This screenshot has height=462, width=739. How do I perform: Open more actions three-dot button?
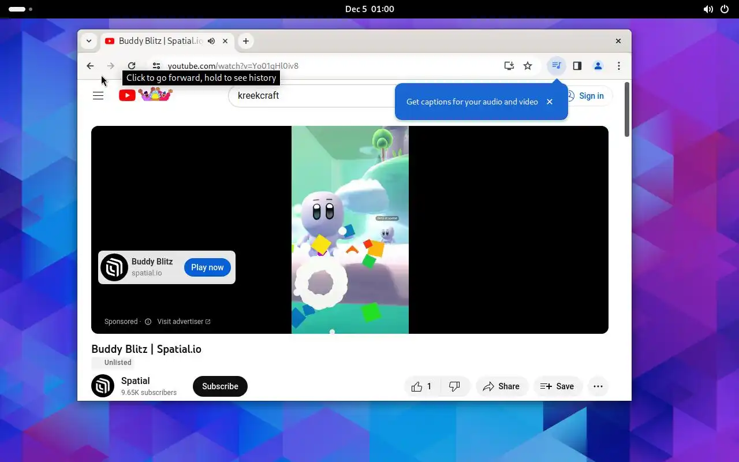[x=598, y=386]
